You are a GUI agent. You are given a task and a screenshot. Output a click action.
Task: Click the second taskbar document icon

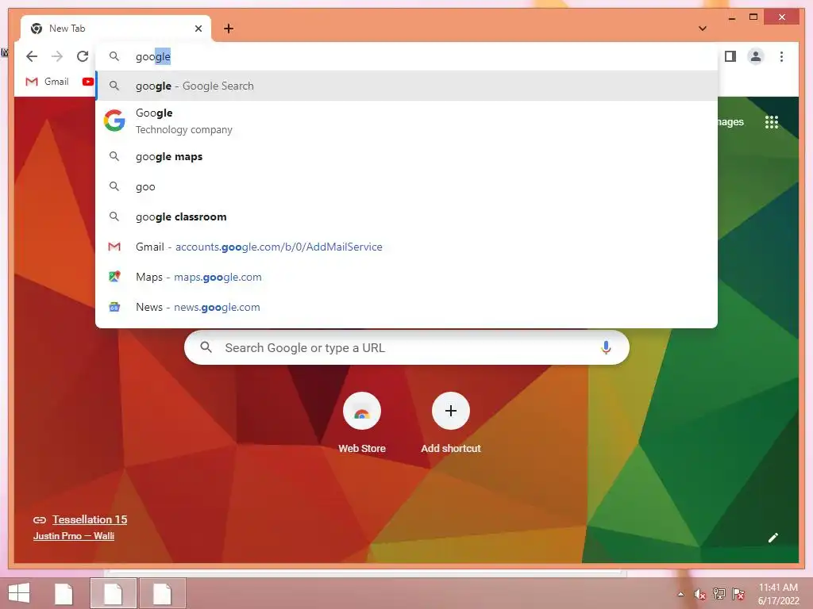pyautogui.click(x=113, y=594)
